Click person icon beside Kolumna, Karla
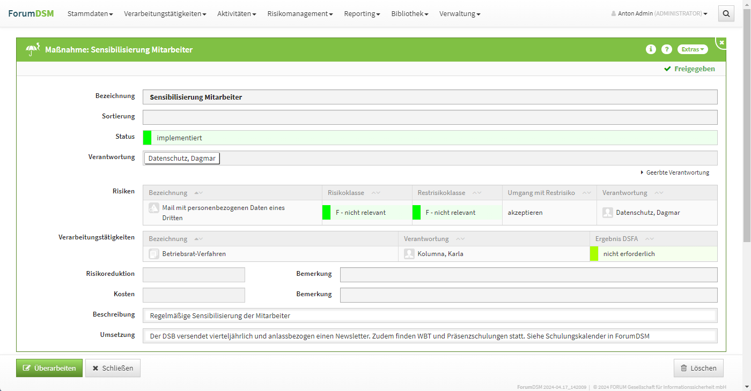 pos(409,254)
